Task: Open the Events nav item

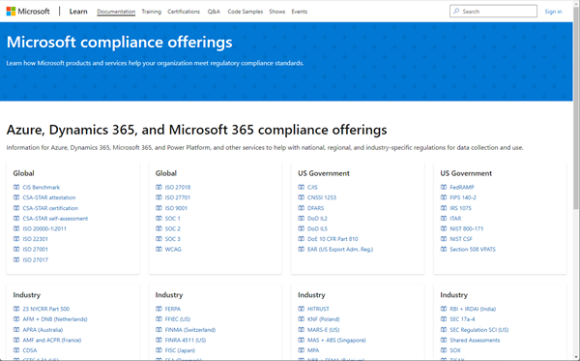Action: click(300, 12)
